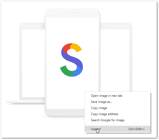This screenshot has height=140, width=159.
Task: Click the laptop screen right of phone
Action: click(x=115, y=60)
